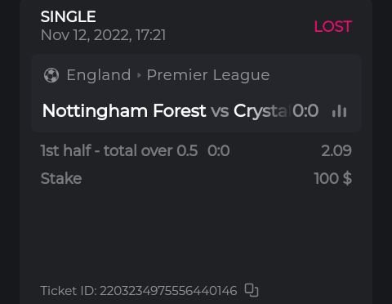Click the soccer ball sport icon

pyautogui.click(x=51, y=75)
